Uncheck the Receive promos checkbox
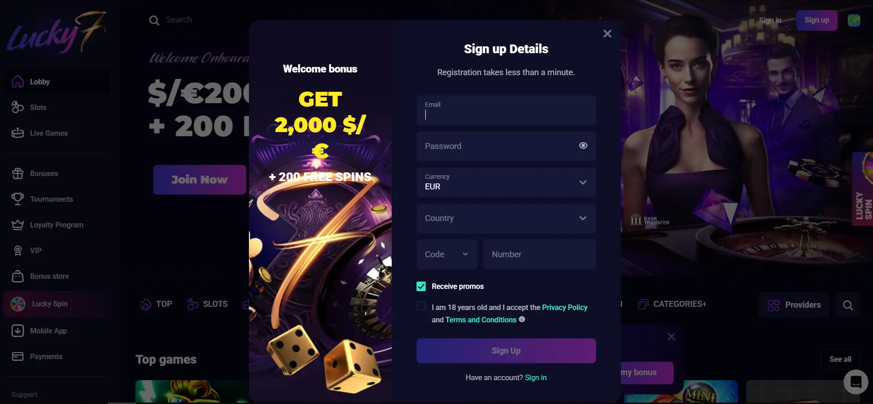Screen dimensions: 873x404 421,286
